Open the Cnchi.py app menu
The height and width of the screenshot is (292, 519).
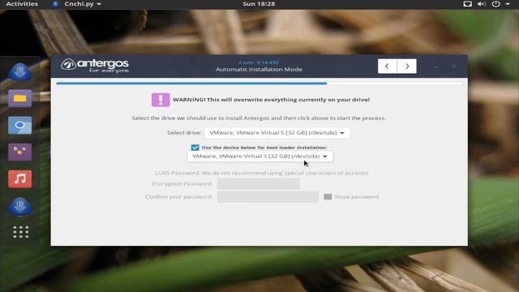77,4
